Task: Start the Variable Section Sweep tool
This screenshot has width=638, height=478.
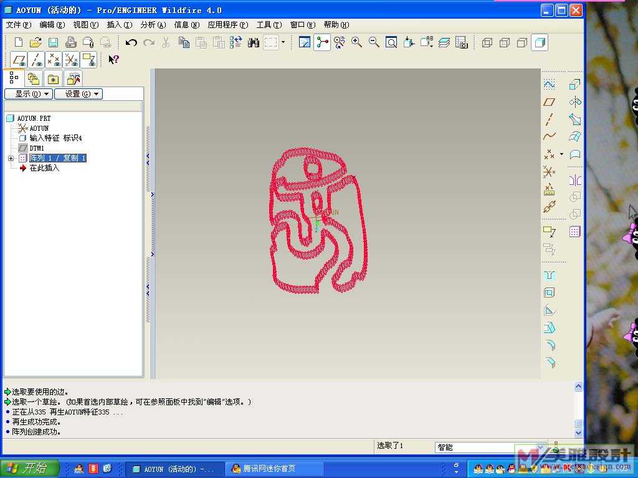Action: [x=574, y=119]
